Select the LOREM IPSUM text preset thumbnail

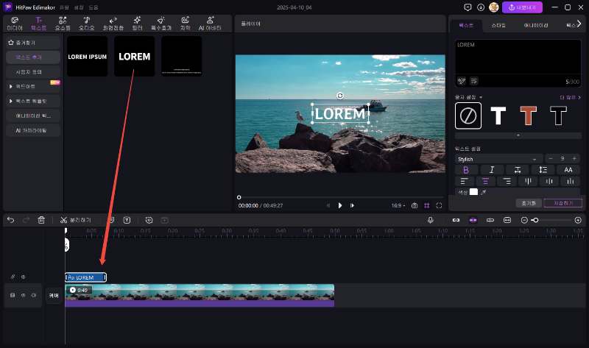[88, 57]
